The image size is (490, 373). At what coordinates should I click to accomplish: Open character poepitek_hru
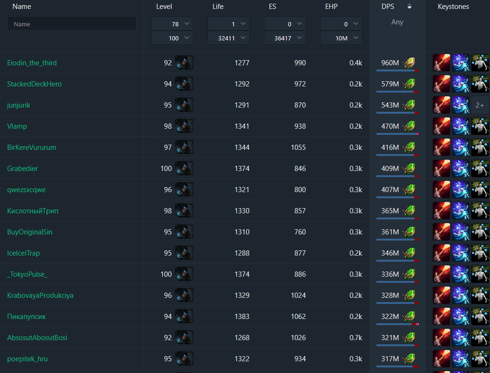[x=28, y=358]
